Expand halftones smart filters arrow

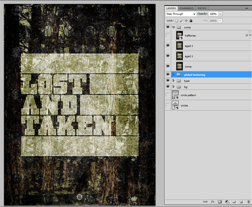tap(250, 35)
